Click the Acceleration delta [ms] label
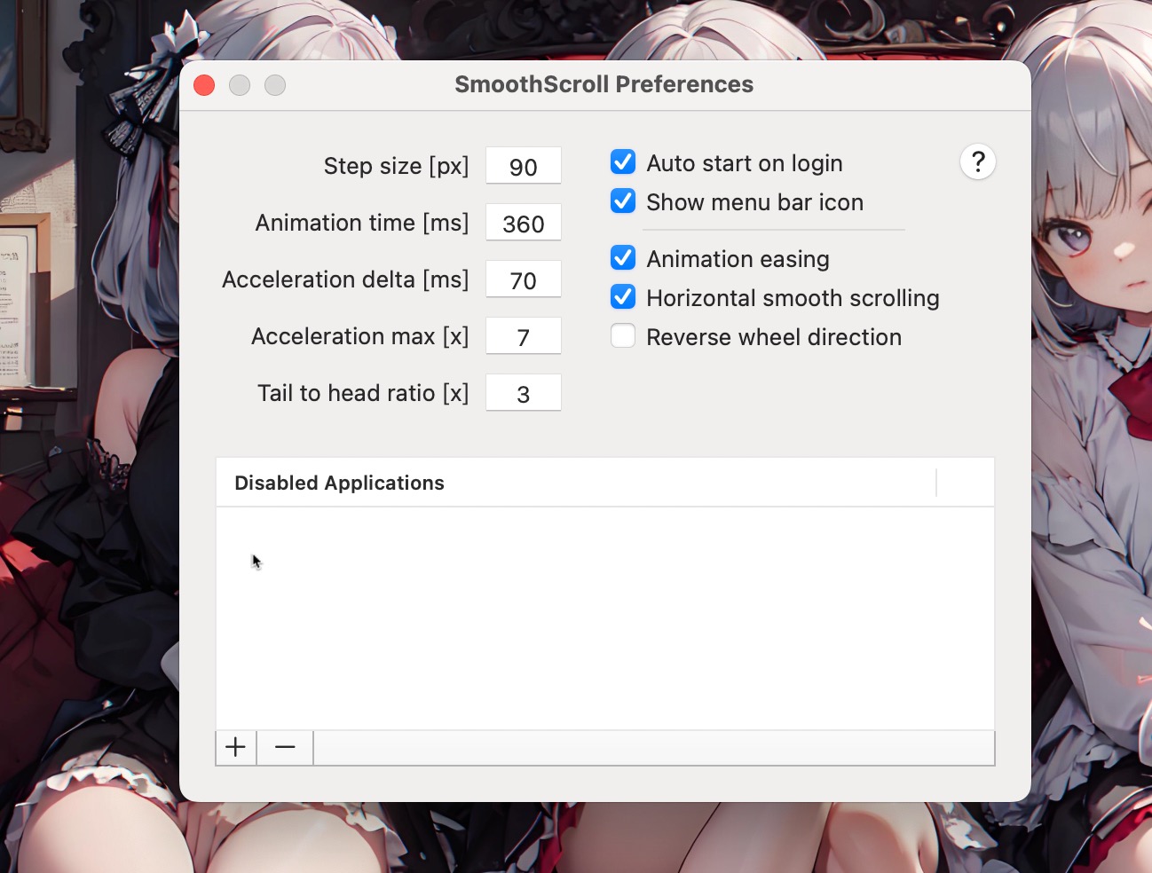The width and height of the screenshot is (1152, 873). (345, 279)
